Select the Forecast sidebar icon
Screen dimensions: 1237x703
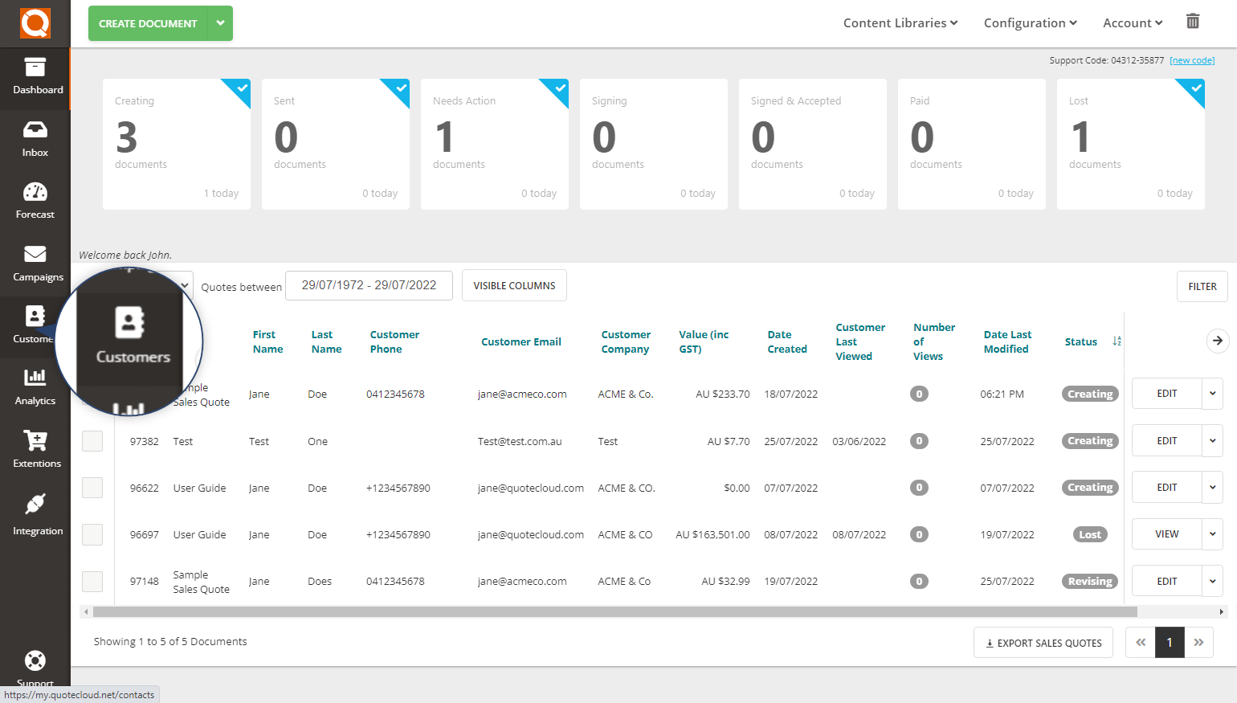[35, 199]
